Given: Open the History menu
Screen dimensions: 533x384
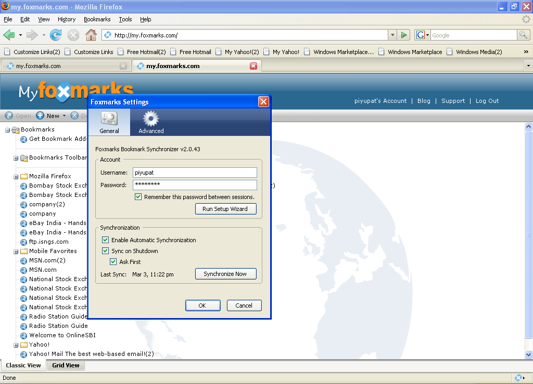Looking at the screenshot, I should pyautogui.click(x=67, y=19).
